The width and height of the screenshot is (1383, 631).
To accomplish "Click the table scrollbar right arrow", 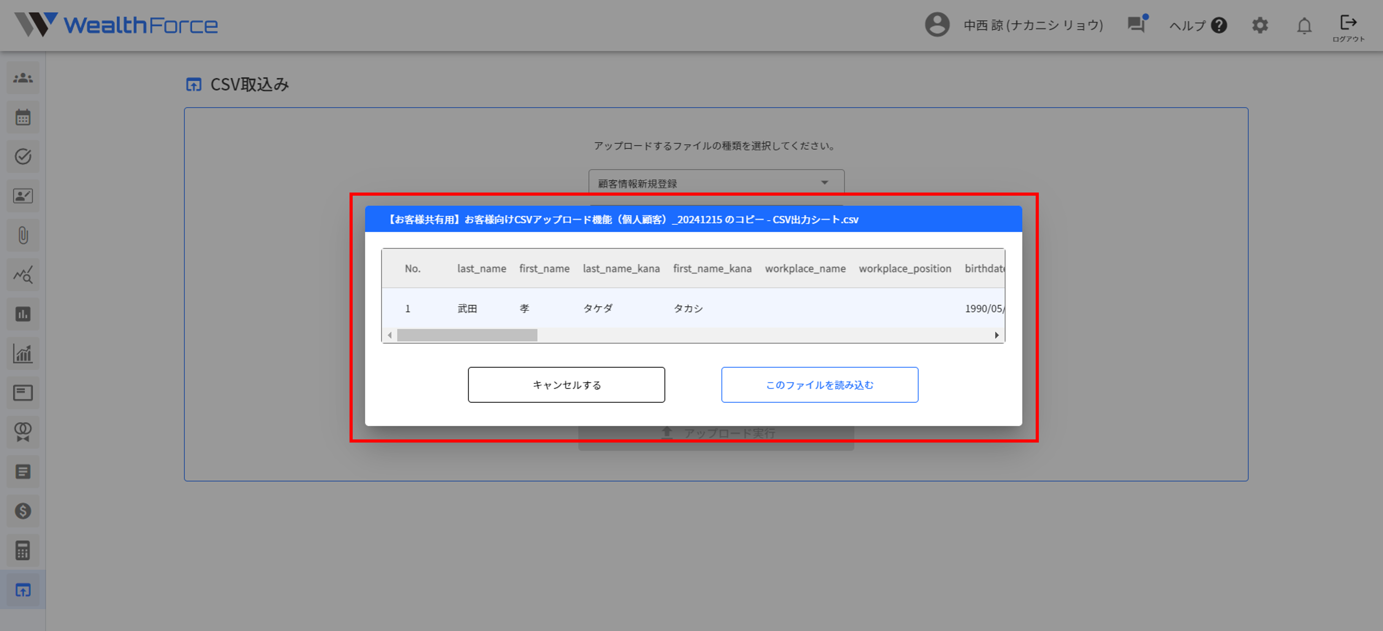I will tap(996, 335).
